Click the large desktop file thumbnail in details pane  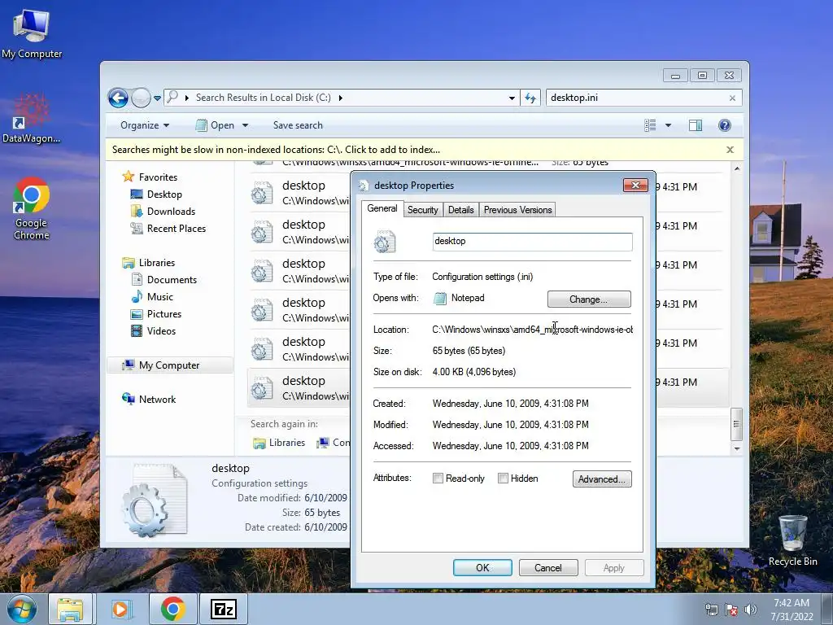(154, 500)
